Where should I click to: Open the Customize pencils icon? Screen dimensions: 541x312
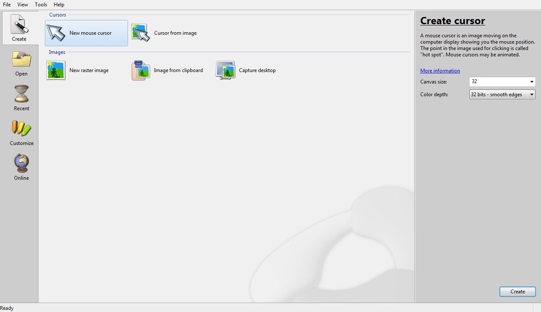21,128
